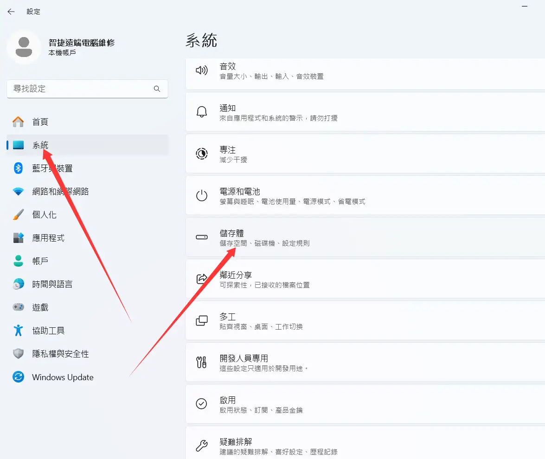Click the 啟用 checkmark circle icon

coord(202,404)
